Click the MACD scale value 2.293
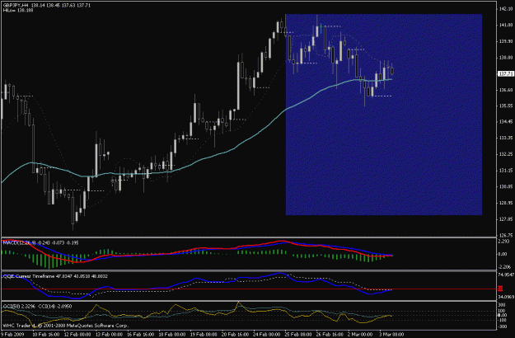The width and height of the screenshot is (515, 338). point(503,242)
